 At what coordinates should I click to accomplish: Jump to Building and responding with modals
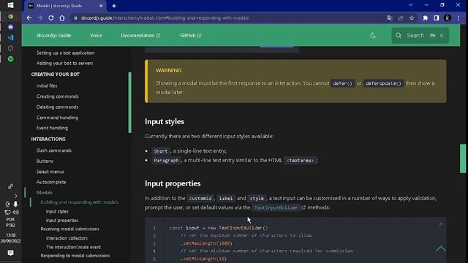[80, 202]
